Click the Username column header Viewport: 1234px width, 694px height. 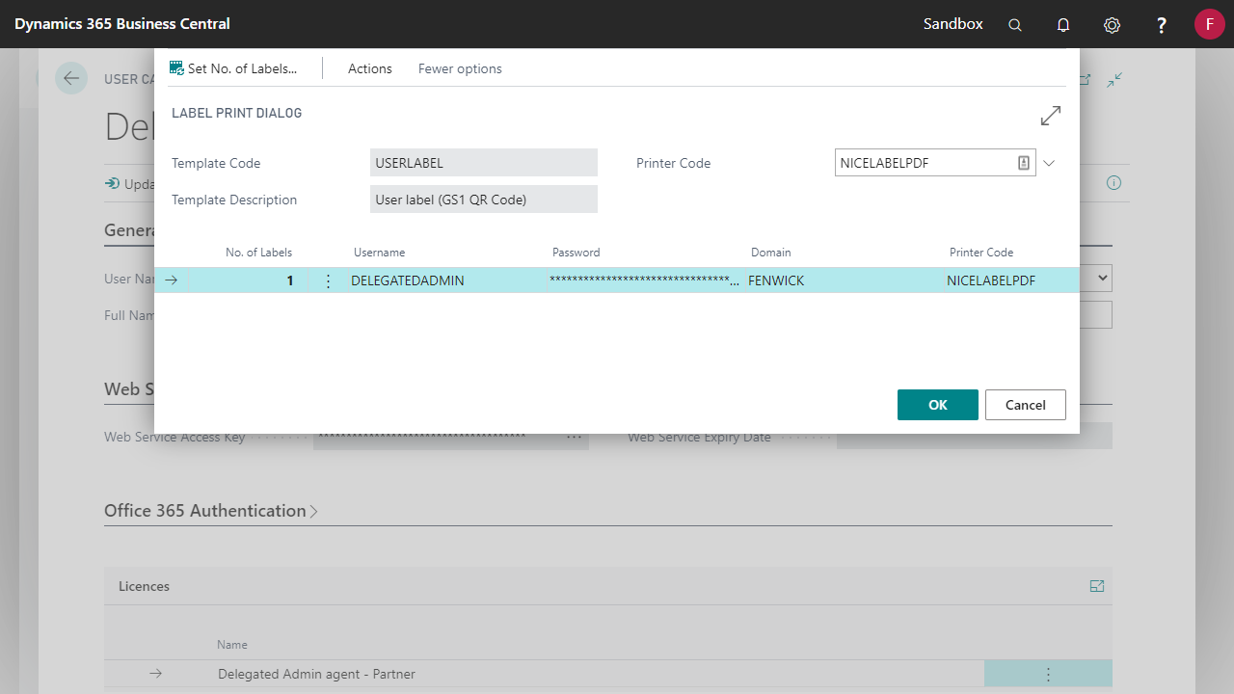[379, 253]
